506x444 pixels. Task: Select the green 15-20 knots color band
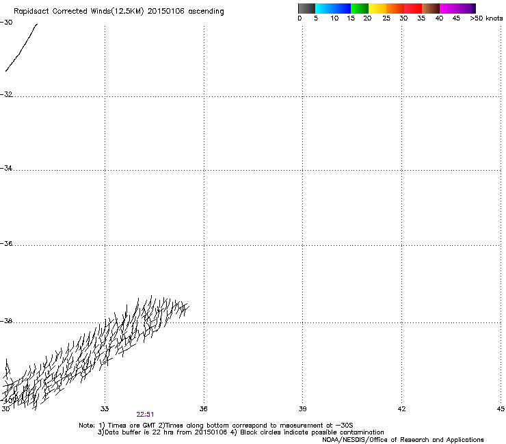click(360, 8)
